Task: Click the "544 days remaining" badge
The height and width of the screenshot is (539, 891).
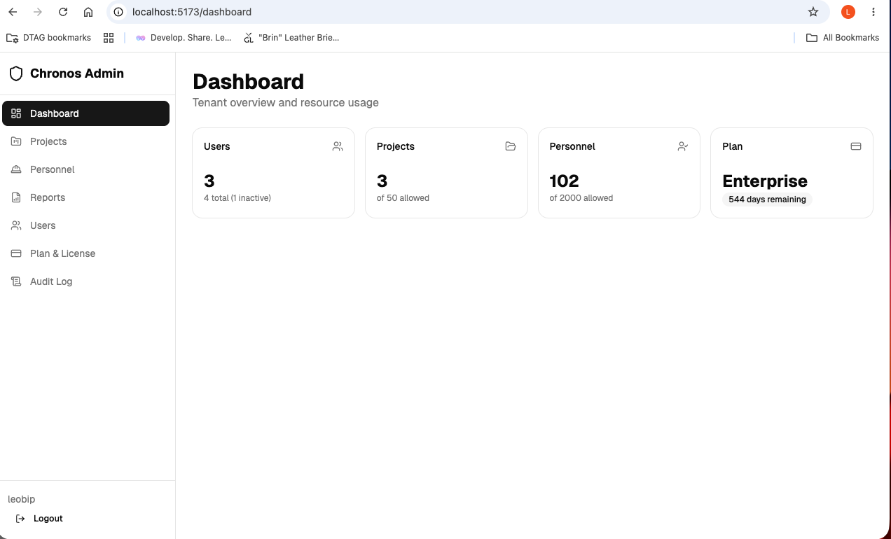Action: click(767, 199)
